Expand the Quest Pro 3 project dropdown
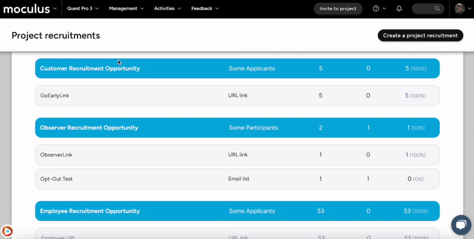This screenshot has height=239, width=474. coord(83,9)
